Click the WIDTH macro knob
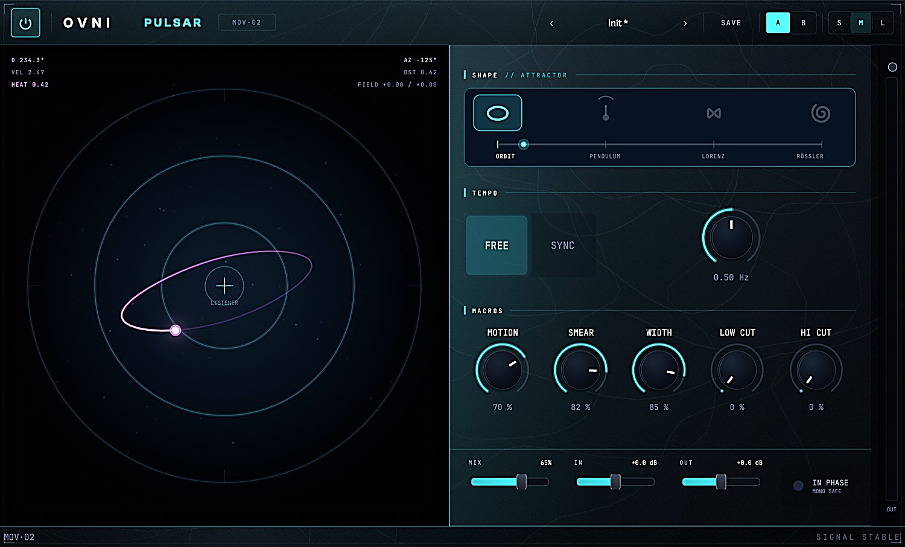This screenshot has width=905, height=547. (x=659, y=369)
